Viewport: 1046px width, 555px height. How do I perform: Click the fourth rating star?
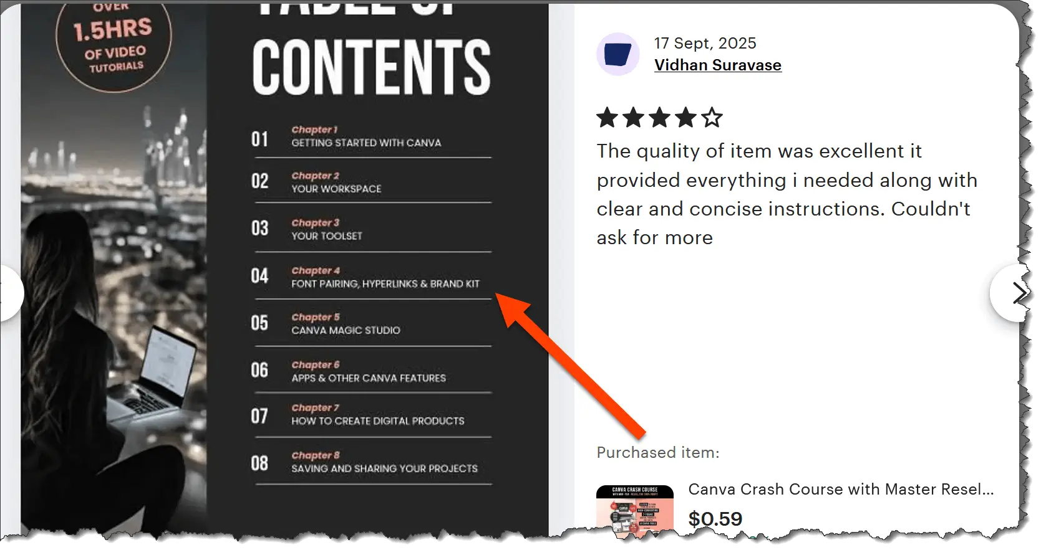coord(685,117)
